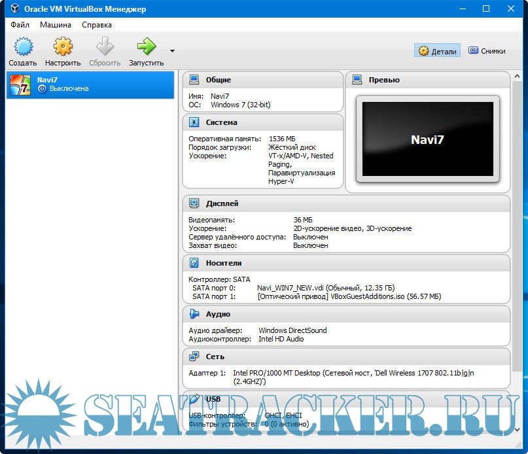Select the Navi7 virtual machine entry
The width and height of the screenshot is (528, 454).
tap(90, 84)
